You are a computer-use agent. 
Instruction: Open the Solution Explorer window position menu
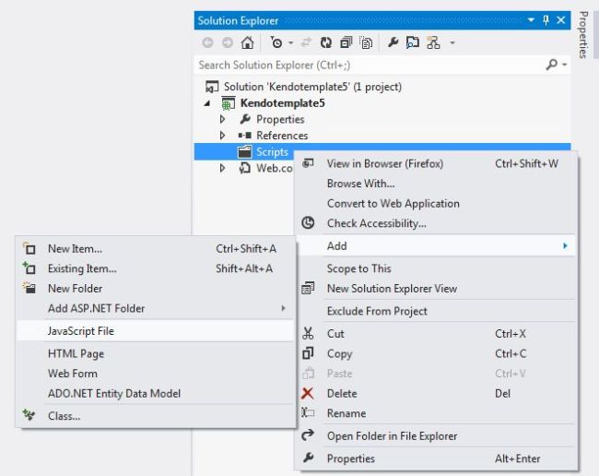(x=531, y=20)
